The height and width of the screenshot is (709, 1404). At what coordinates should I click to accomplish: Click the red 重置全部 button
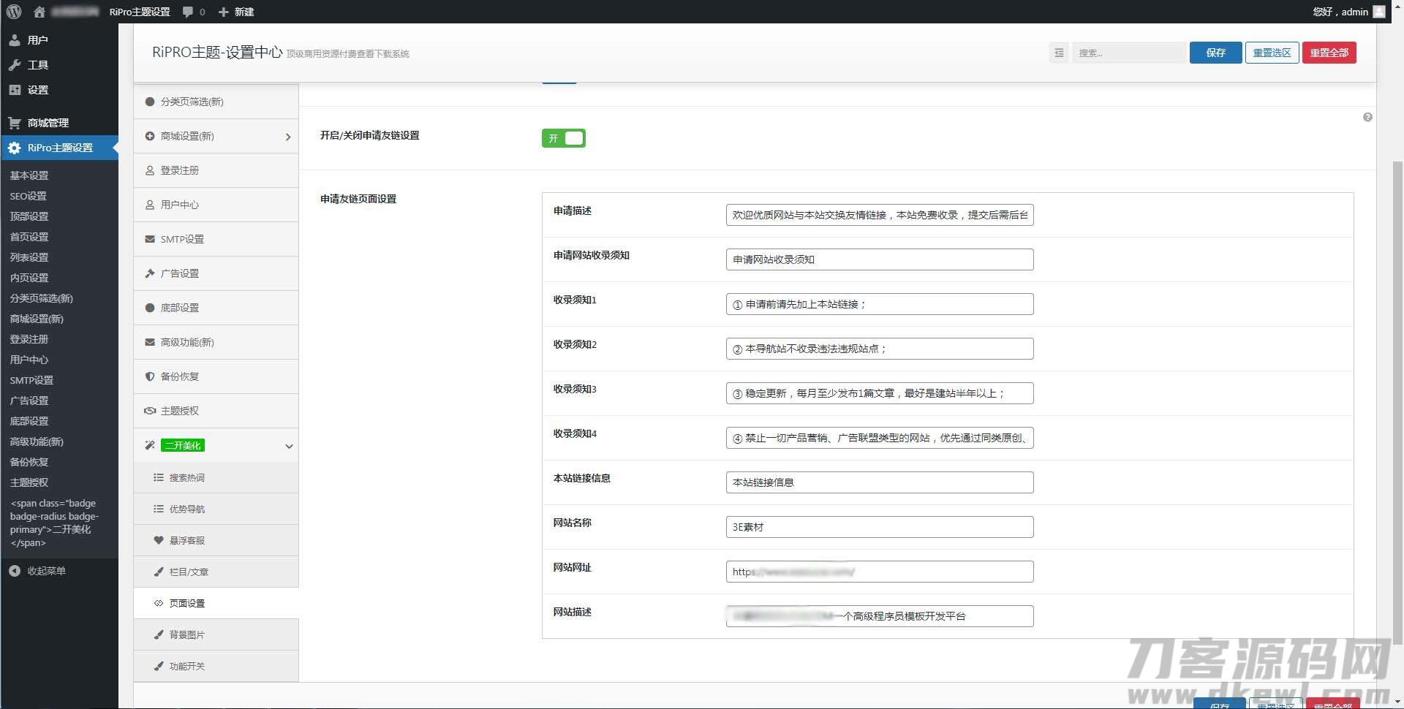click(1329, 53)
